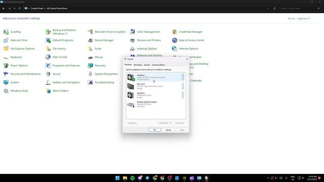Click the Search Control Panel field
This screenshot has height=182, width=324.
[x=299, y=9]
